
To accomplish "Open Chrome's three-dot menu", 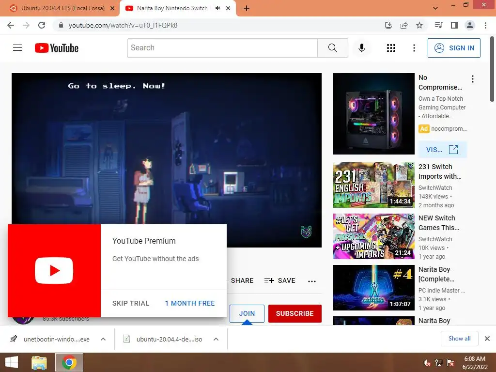I will [485, 25].
